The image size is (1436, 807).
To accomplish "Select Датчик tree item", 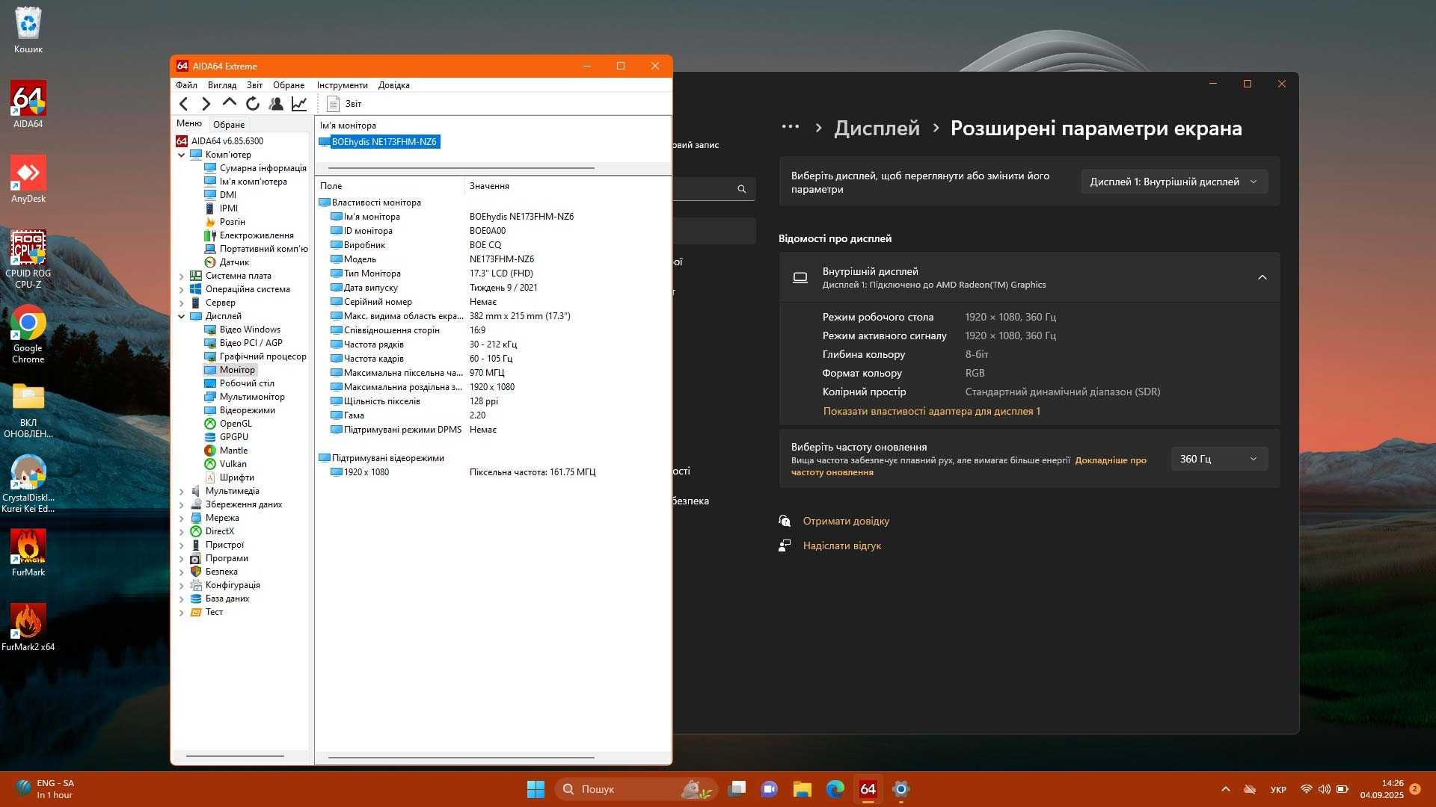I will pos(234,262).
